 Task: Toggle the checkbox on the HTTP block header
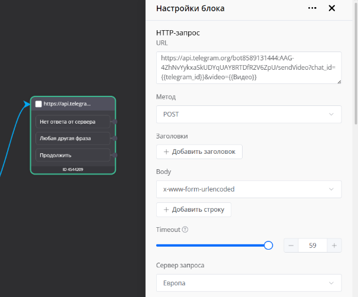38,104
